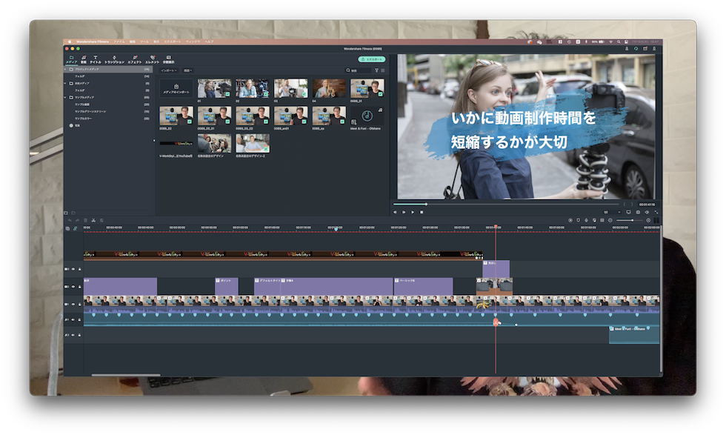Click the filter icon beside the search box
Screen dimensions: 726x435
tap(376, 70)
